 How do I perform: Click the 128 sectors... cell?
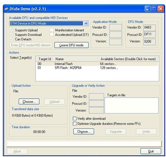pyautogui.click(x=109, y=68)
